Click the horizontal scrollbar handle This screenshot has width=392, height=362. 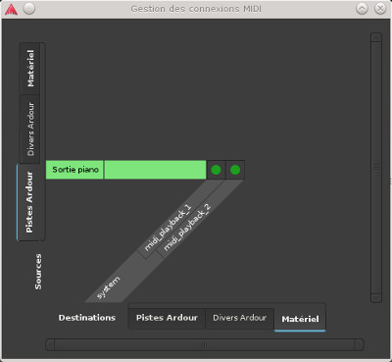tap(205, 344)
